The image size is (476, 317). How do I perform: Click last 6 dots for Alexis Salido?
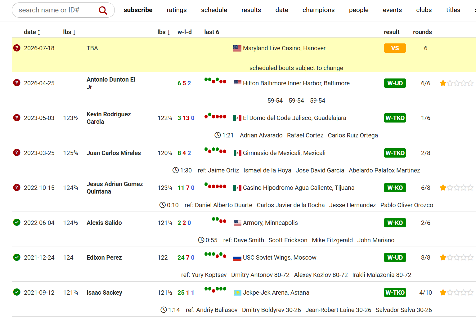point(219,220)
